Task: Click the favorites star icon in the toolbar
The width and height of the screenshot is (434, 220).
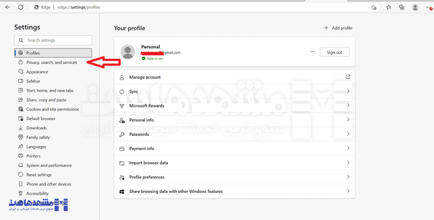Action: point(389,8)
